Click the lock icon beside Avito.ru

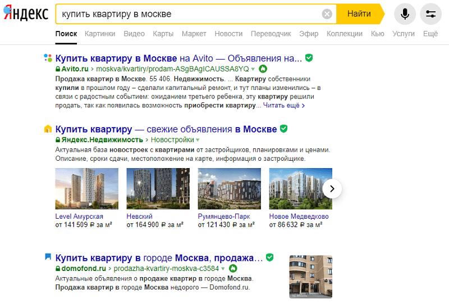[x=58, y=69]
